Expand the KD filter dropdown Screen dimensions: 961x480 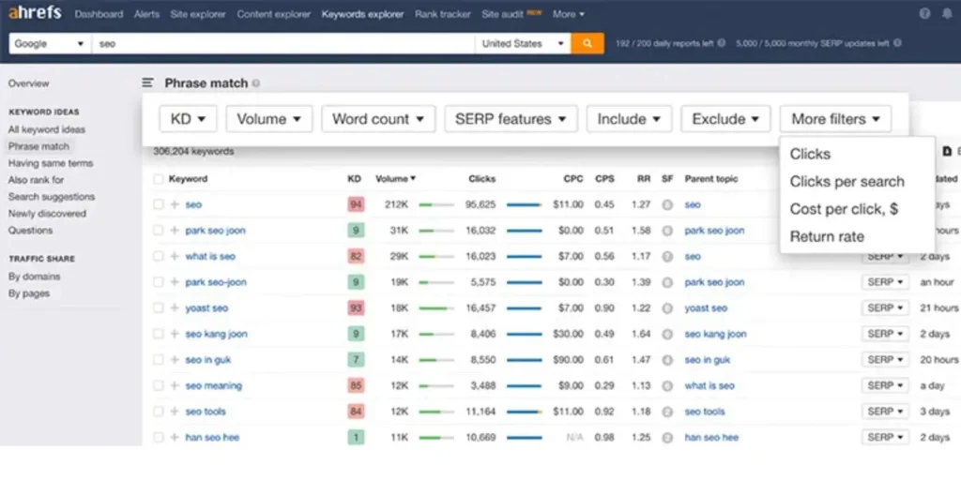[188, 119]
